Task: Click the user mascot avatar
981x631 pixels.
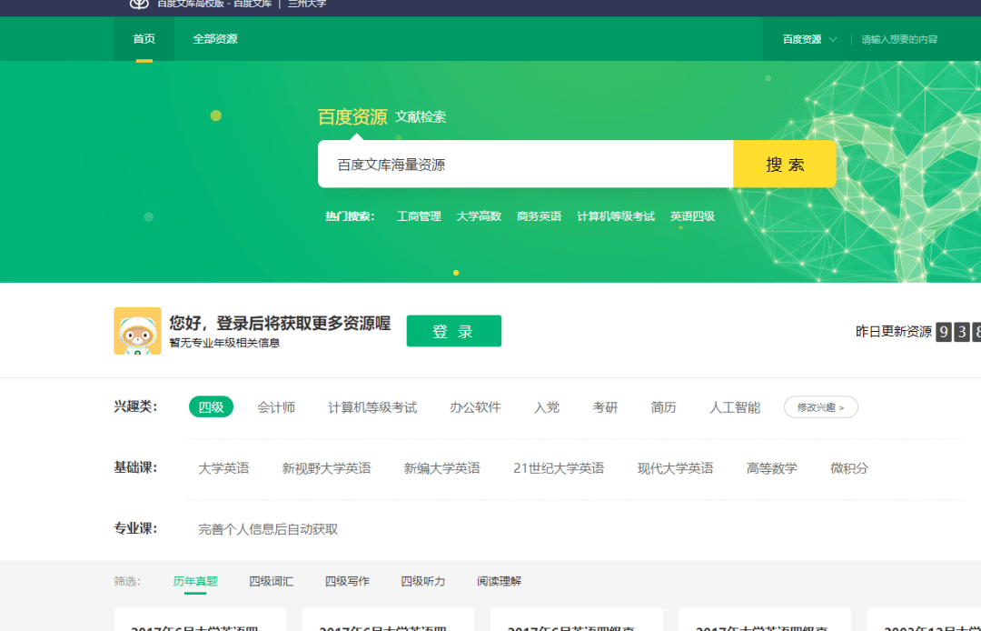Action: (138, 331)
